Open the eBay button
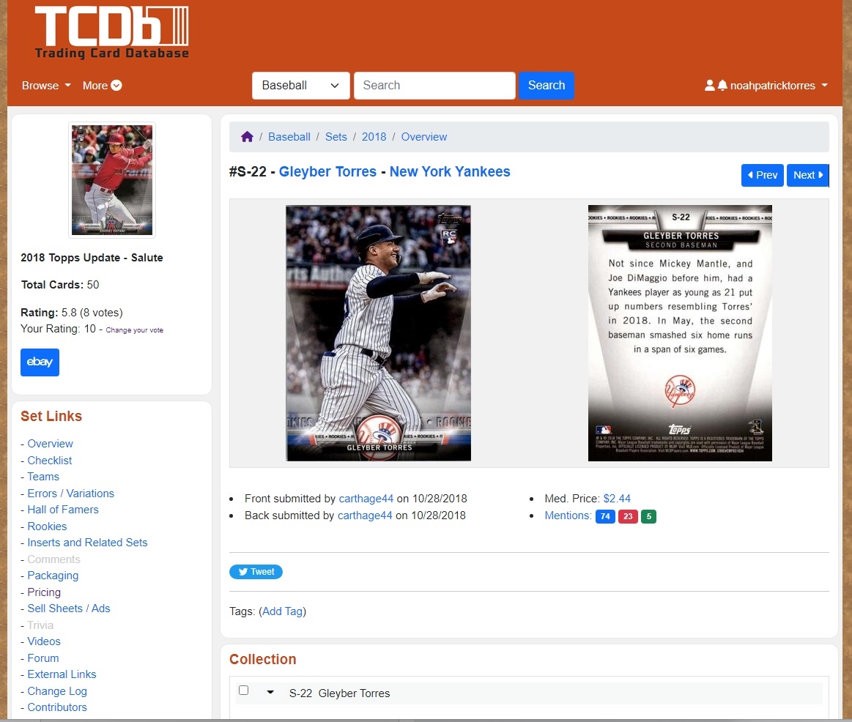 (x=40, y=362)
